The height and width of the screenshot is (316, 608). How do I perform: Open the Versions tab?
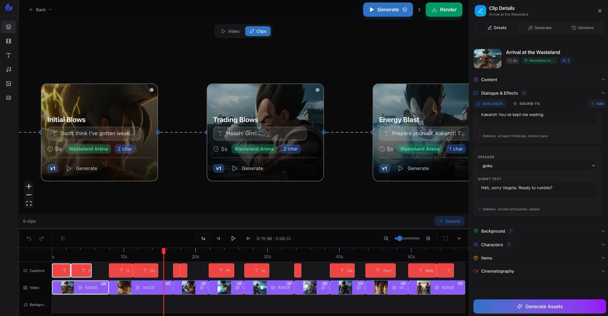pos(582,28)
